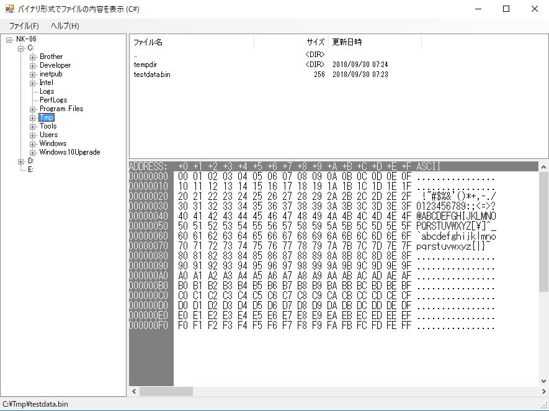Select the D: drive in tree

(x=31, y=161)
